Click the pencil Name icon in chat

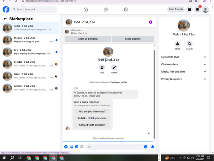(114, 67)
